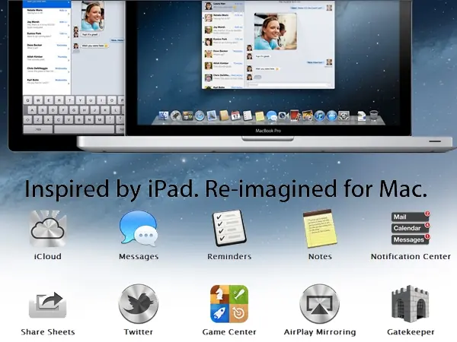The width and height of the screenshot is (457, 342).
Task: Open iPhoto in the MacBook dock
Action: (x=307, y=116)
